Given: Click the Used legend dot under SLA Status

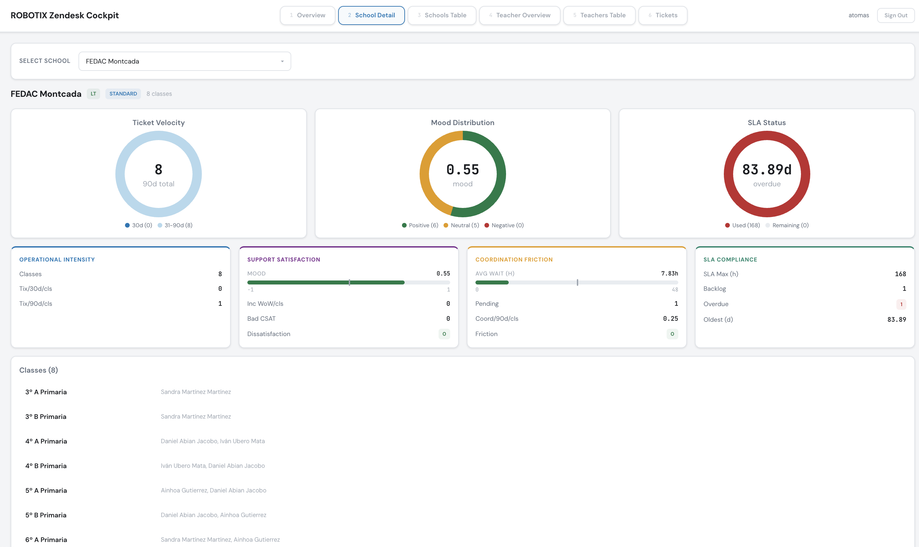Looking at the screenshot, I should click(727, 225).
